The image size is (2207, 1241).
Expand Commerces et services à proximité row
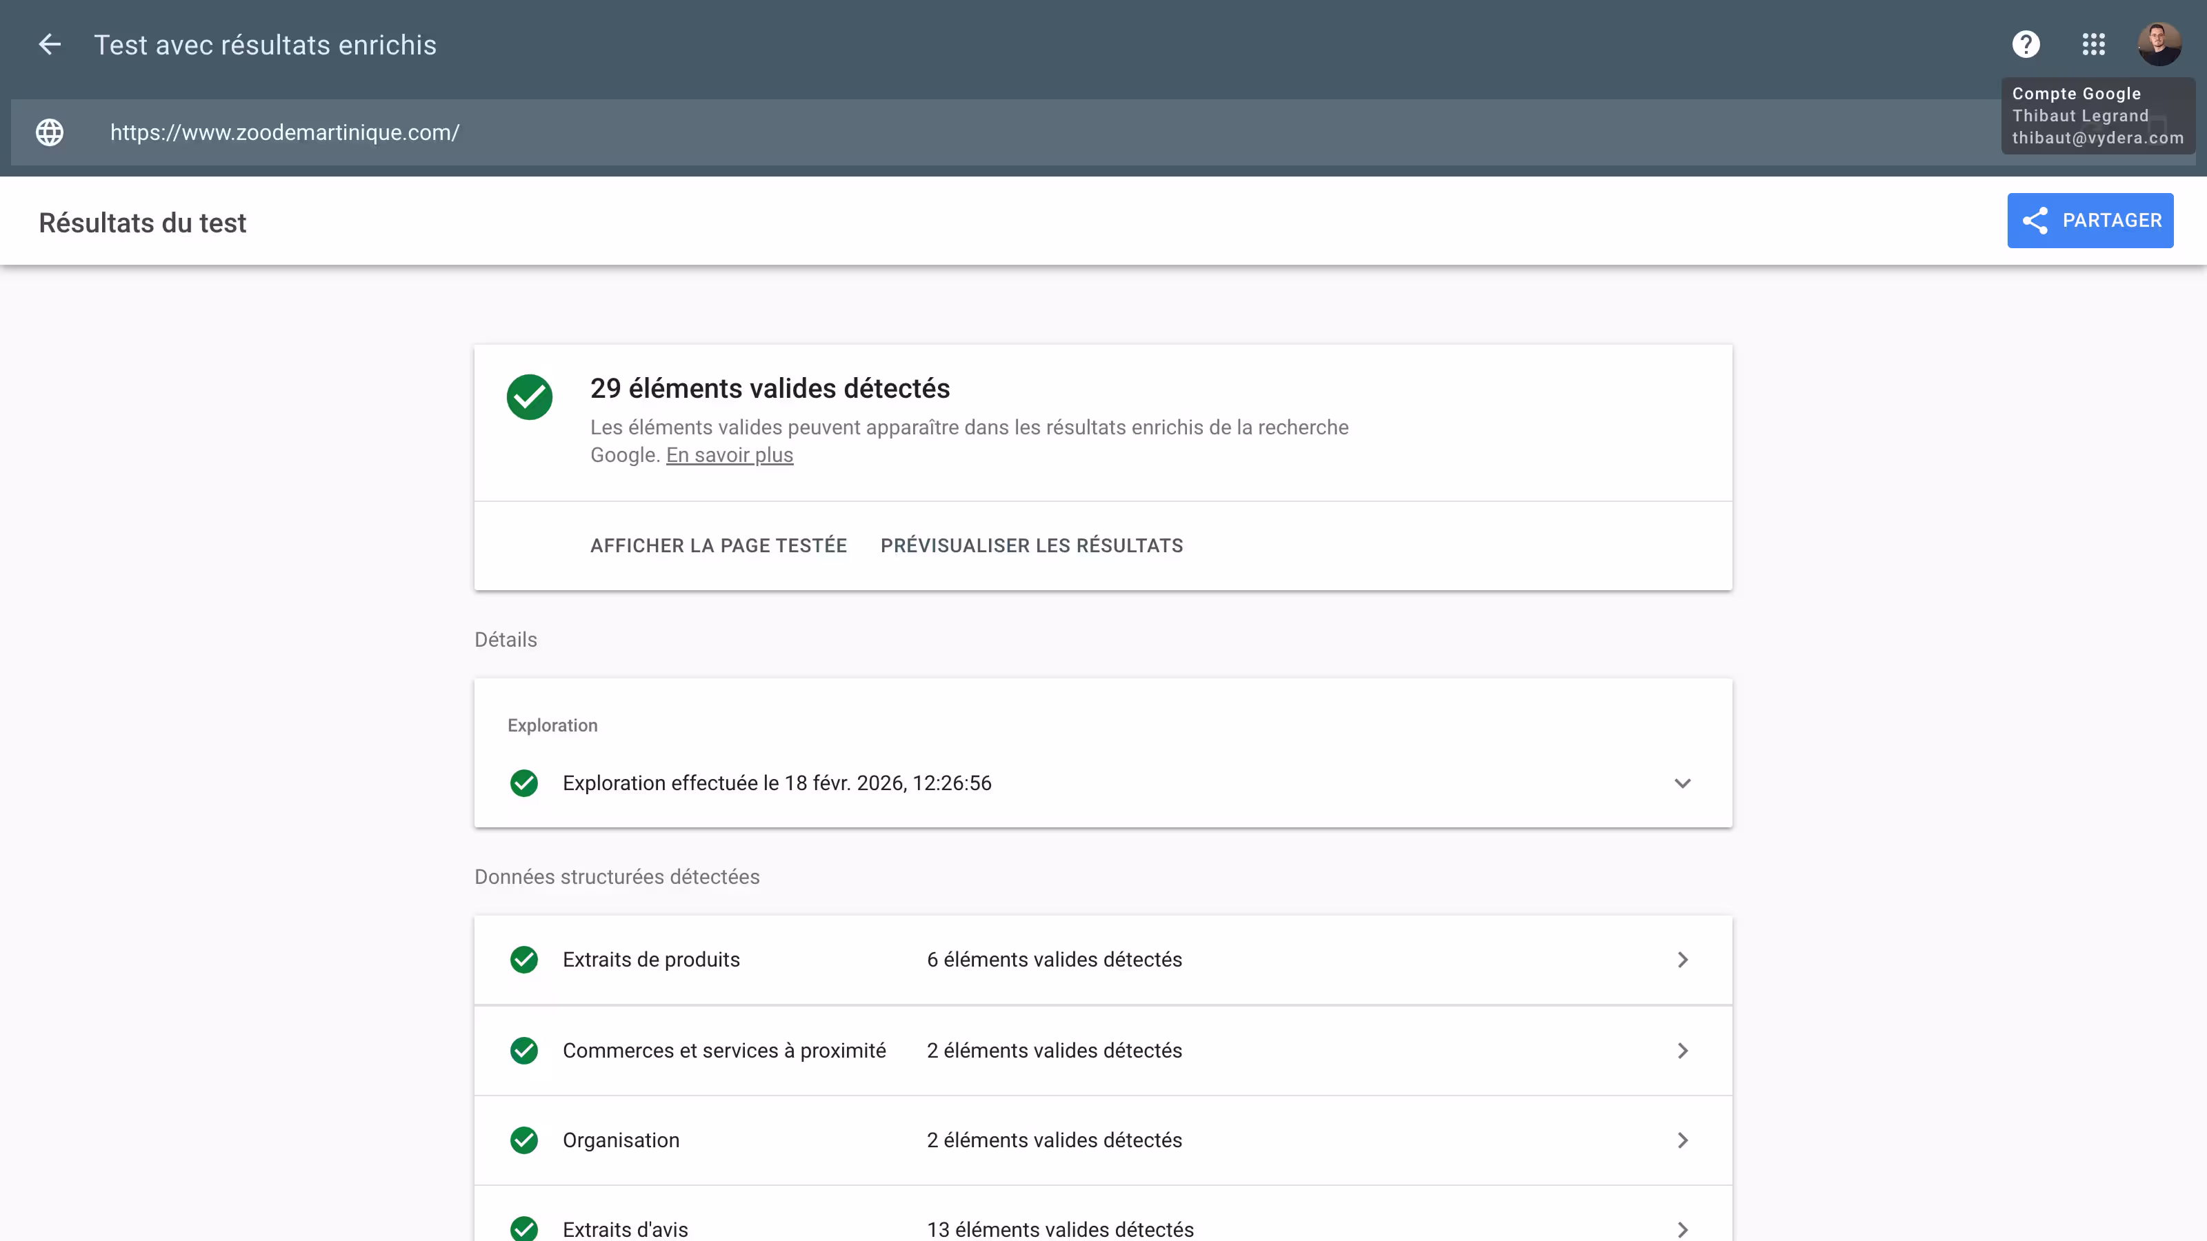[x=1683, y=1051]
